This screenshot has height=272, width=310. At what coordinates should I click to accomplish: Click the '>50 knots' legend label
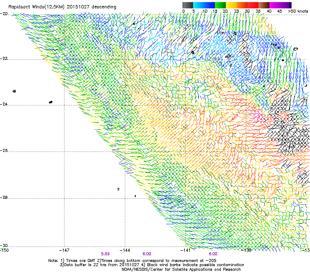298,11
